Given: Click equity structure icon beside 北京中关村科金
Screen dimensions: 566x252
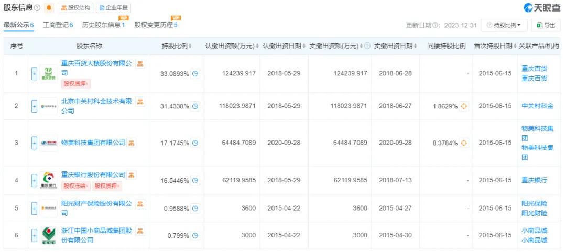Looking at the screenshot, I should click(x=140, y=102).
